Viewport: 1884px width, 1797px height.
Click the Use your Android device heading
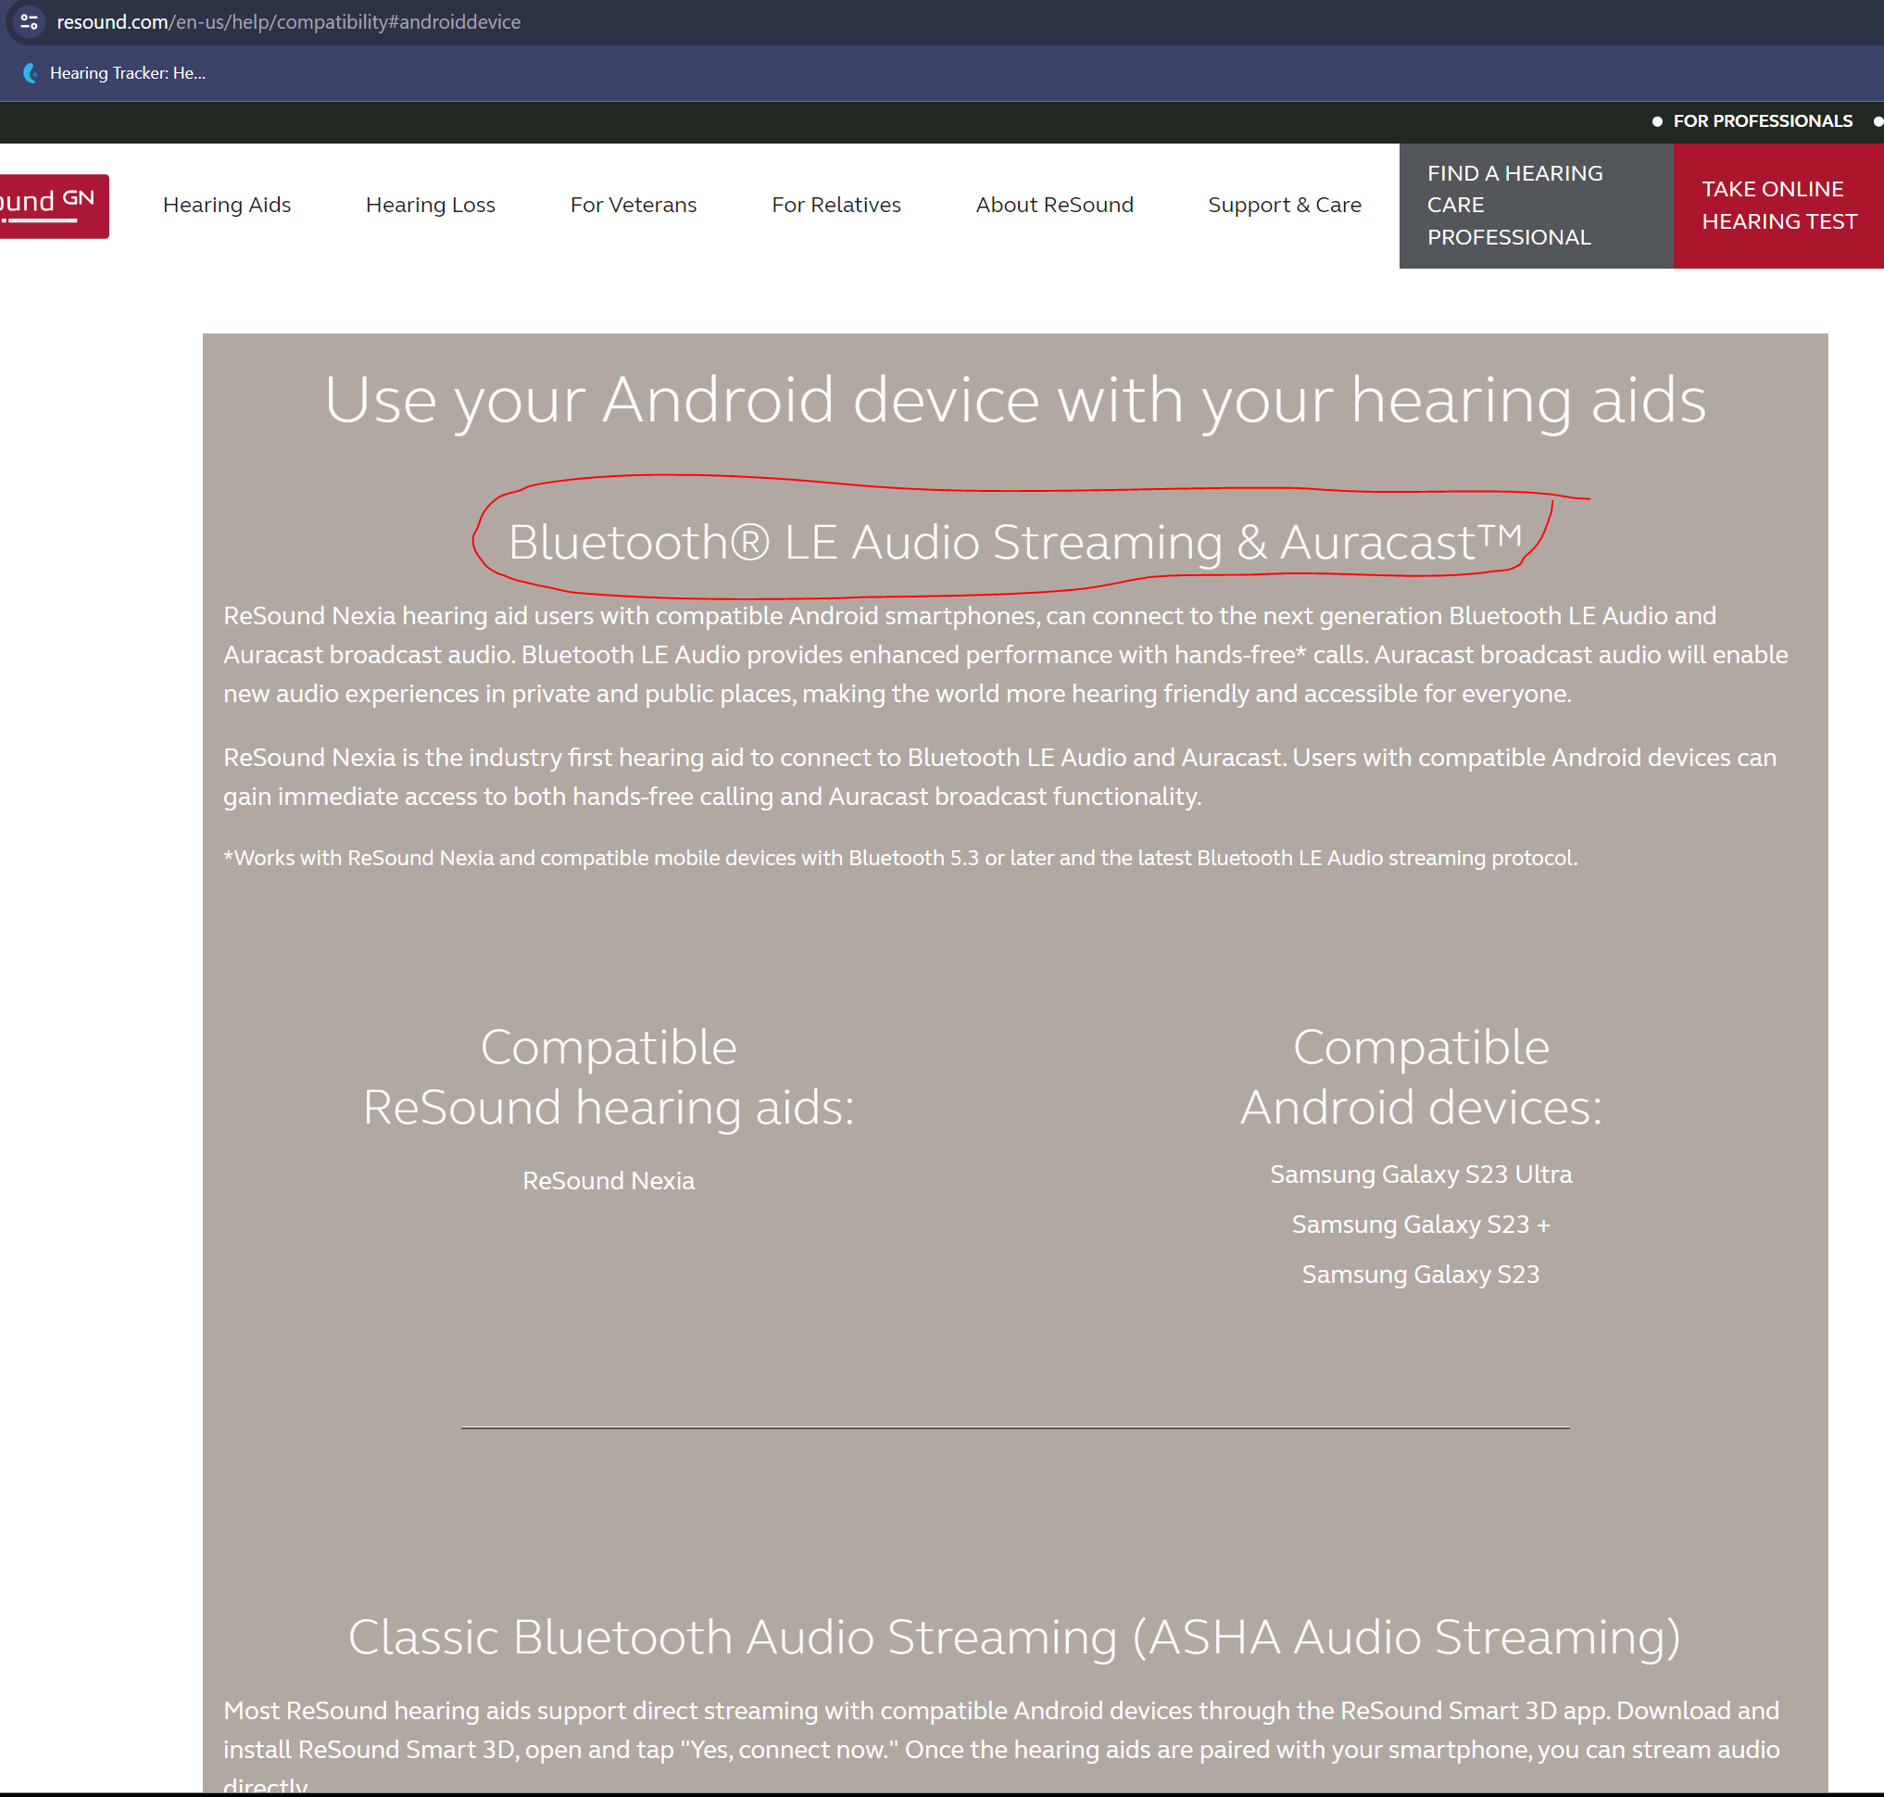click(x=1015, y=400)
